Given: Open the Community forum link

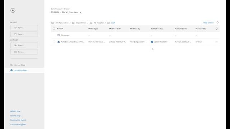Looking at the screenshot, I should 18,120.
